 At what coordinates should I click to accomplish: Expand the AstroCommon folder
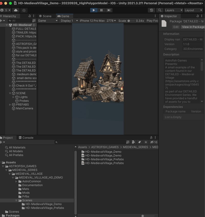(16, 181)
